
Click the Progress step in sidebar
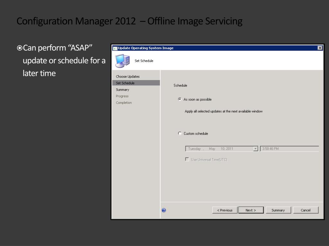(122, 96)
